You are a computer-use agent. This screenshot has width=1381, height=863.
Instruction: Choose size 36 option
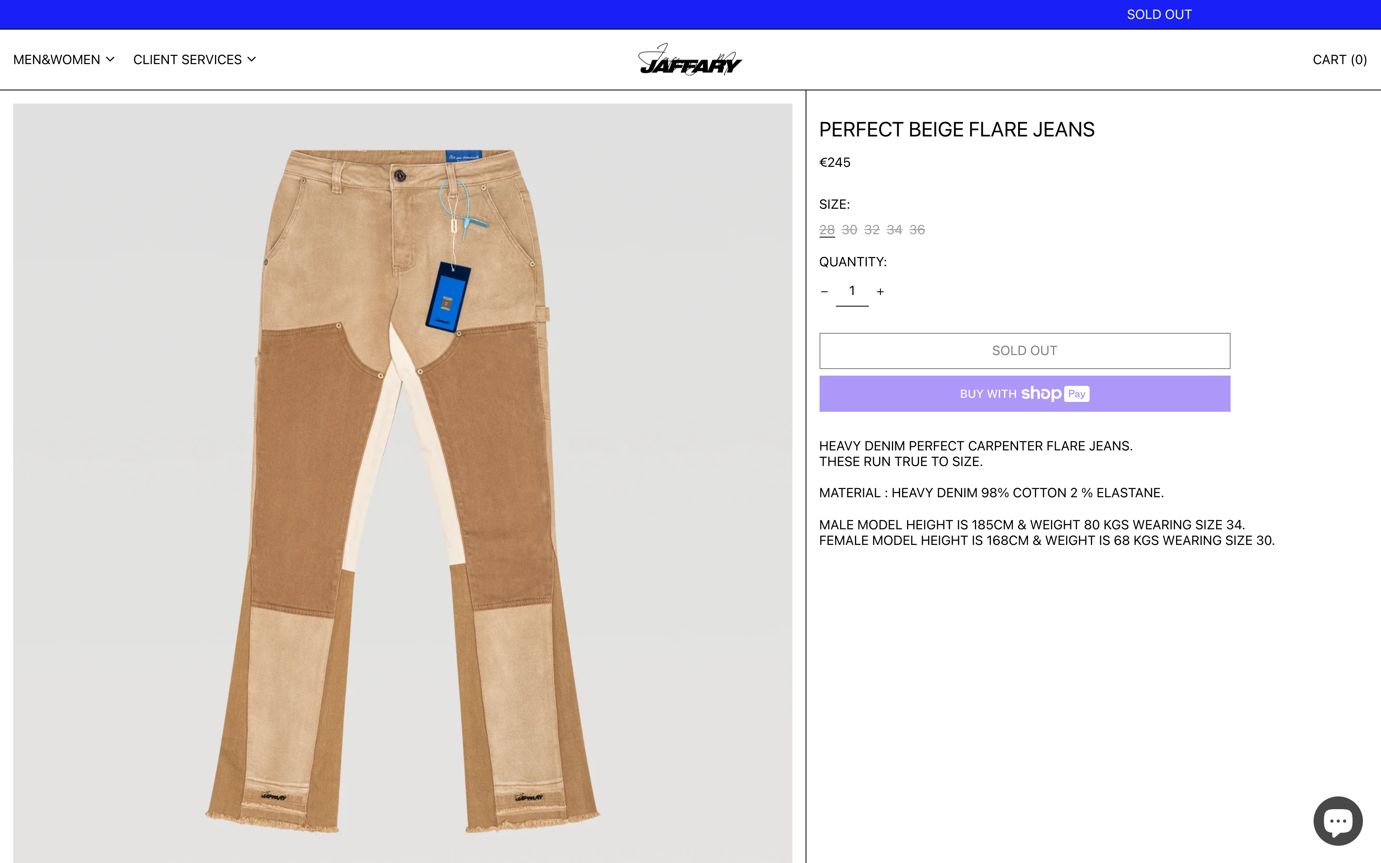tap(917, 230)
